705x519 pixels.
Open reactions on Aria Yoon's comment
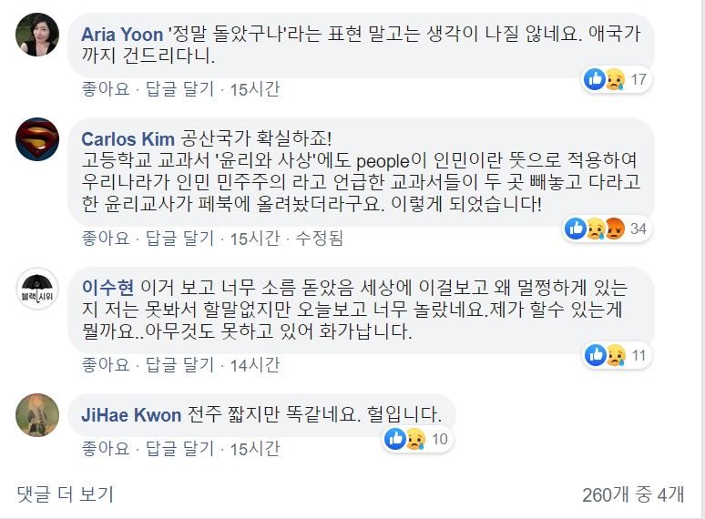(615, 79)
